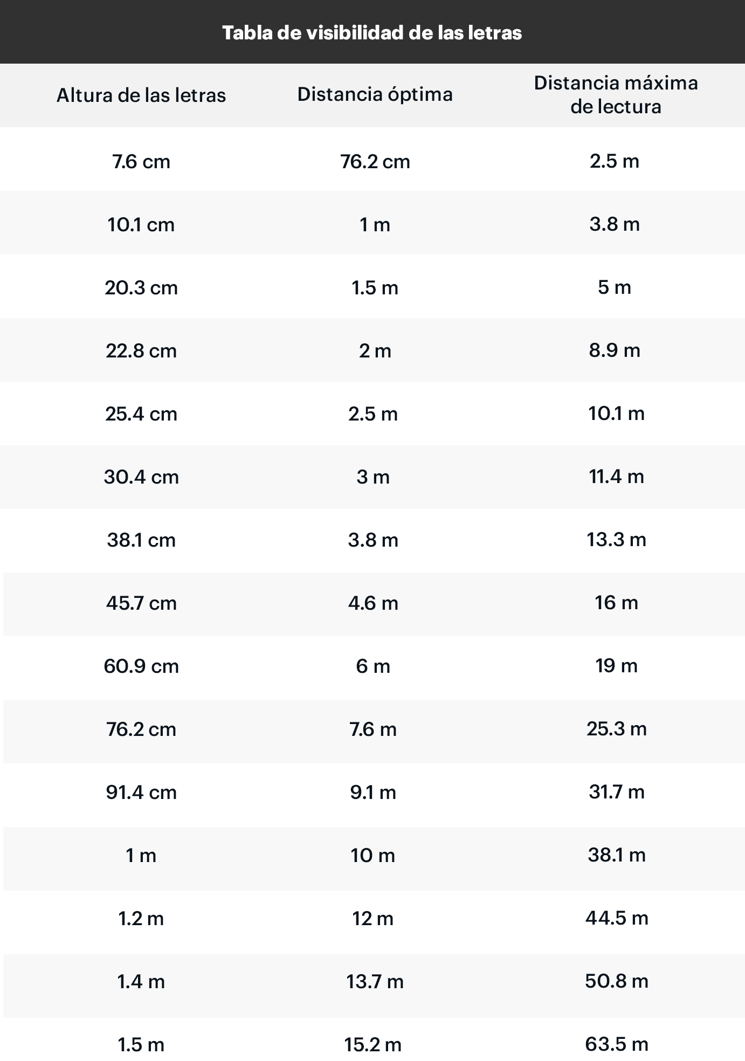
Task: Select the 30.4 cm cell
Action: tap(141, 477)
